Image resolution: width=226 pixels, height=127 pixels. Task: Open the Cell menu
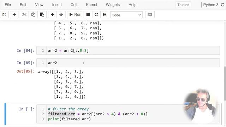click(74, 5)
